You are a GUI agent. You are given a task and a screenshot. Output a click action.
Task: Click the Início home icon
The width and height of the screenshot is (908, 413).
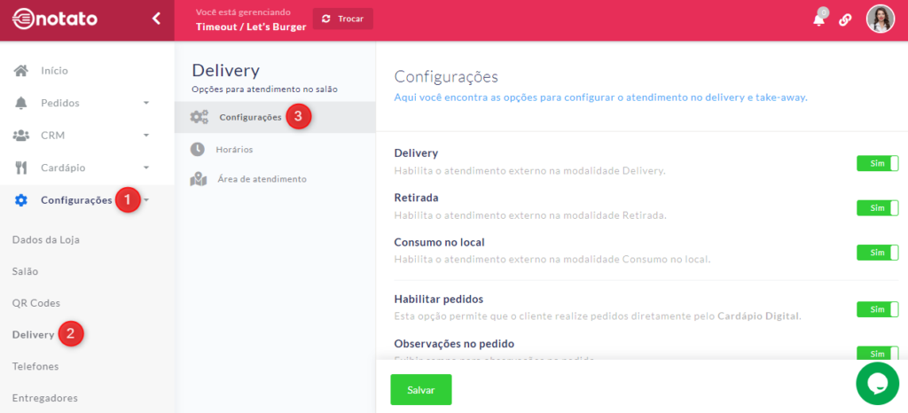21,70
